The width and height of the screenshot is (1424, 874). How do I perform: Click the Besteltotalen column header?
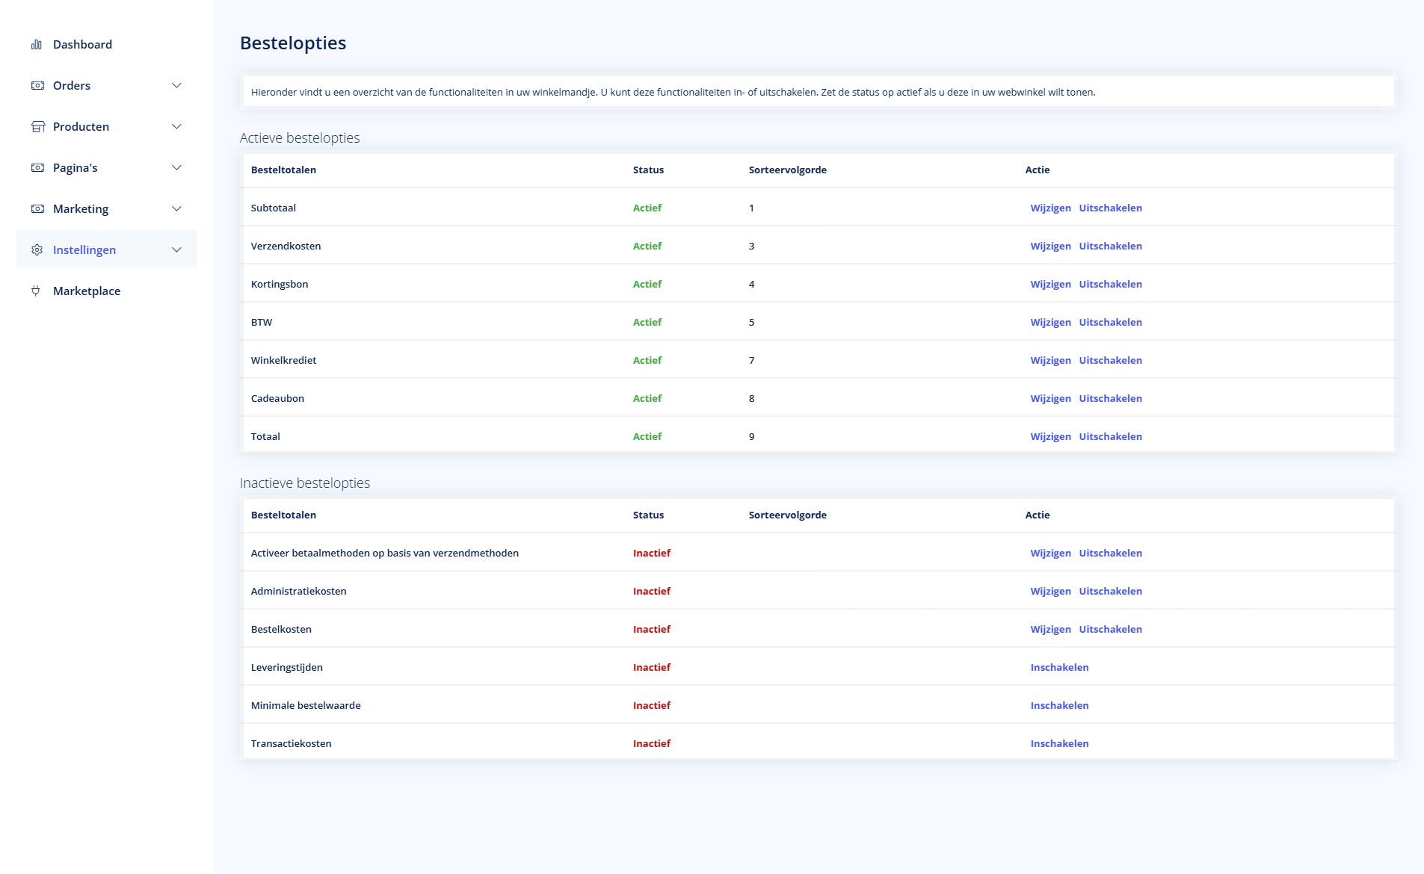(x=283, y=170)
